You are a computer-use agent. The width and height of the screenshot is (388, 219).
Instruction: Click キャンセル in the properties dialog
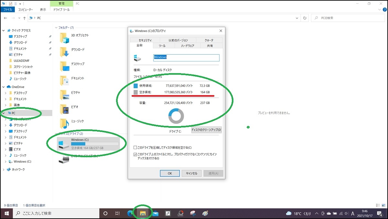pyautogui.click(x=191, y=173)
